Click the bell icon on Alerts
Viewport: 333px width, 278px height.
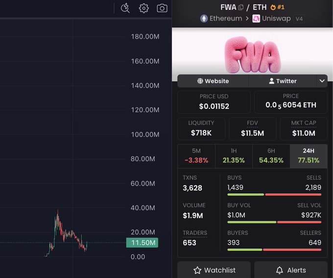(x=280, y=270)
